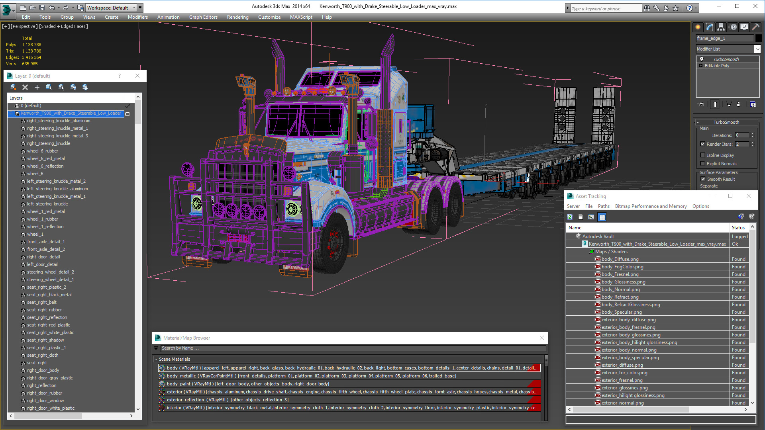
Task: Open the MAXScript menu
Action: (301, 17)
